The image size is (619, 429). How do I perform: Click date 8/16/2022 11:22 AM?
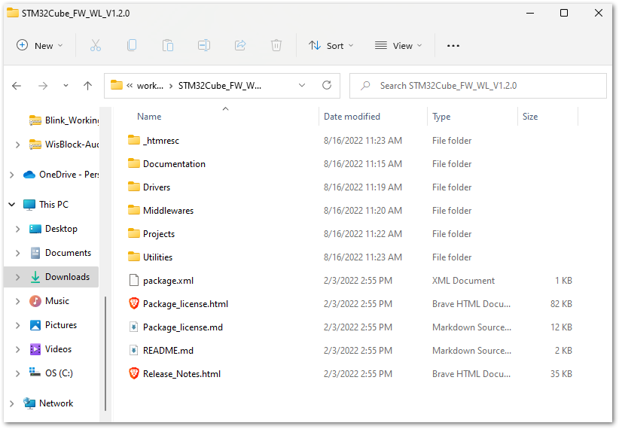[x=363, y=233]
